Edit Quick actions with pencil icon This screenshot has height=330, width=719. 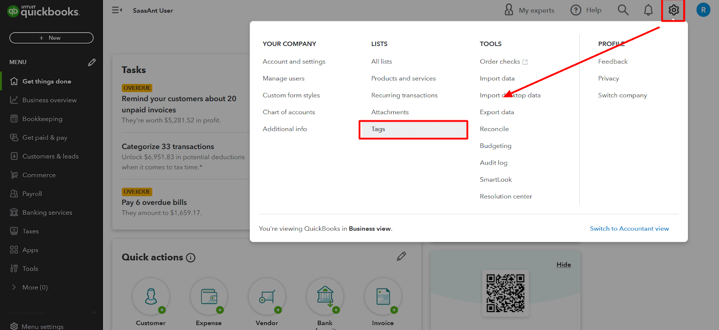coord(401,256)
